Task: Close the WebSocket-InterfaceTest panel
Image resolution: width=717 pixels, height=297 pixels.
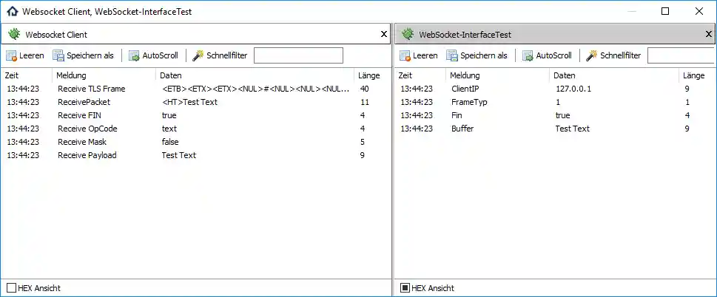Action: tap(709, 34)
